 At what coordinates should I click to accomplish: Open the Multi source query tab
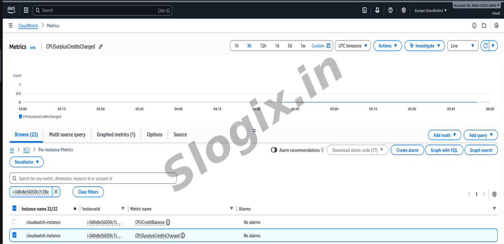pyautogui.click(x=67, y=134)
